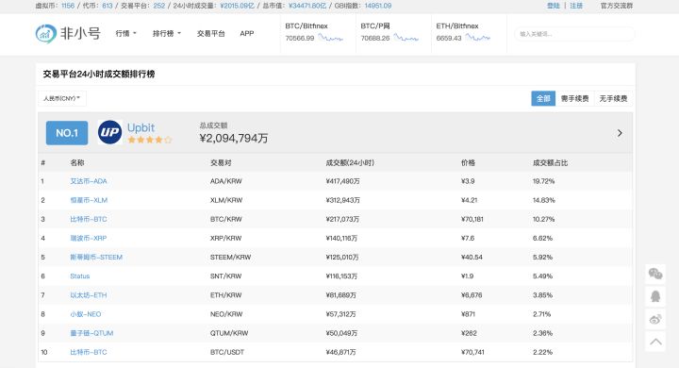
Task: Open 量子链-QTUM coin link
Action: (x=91, y=333)
